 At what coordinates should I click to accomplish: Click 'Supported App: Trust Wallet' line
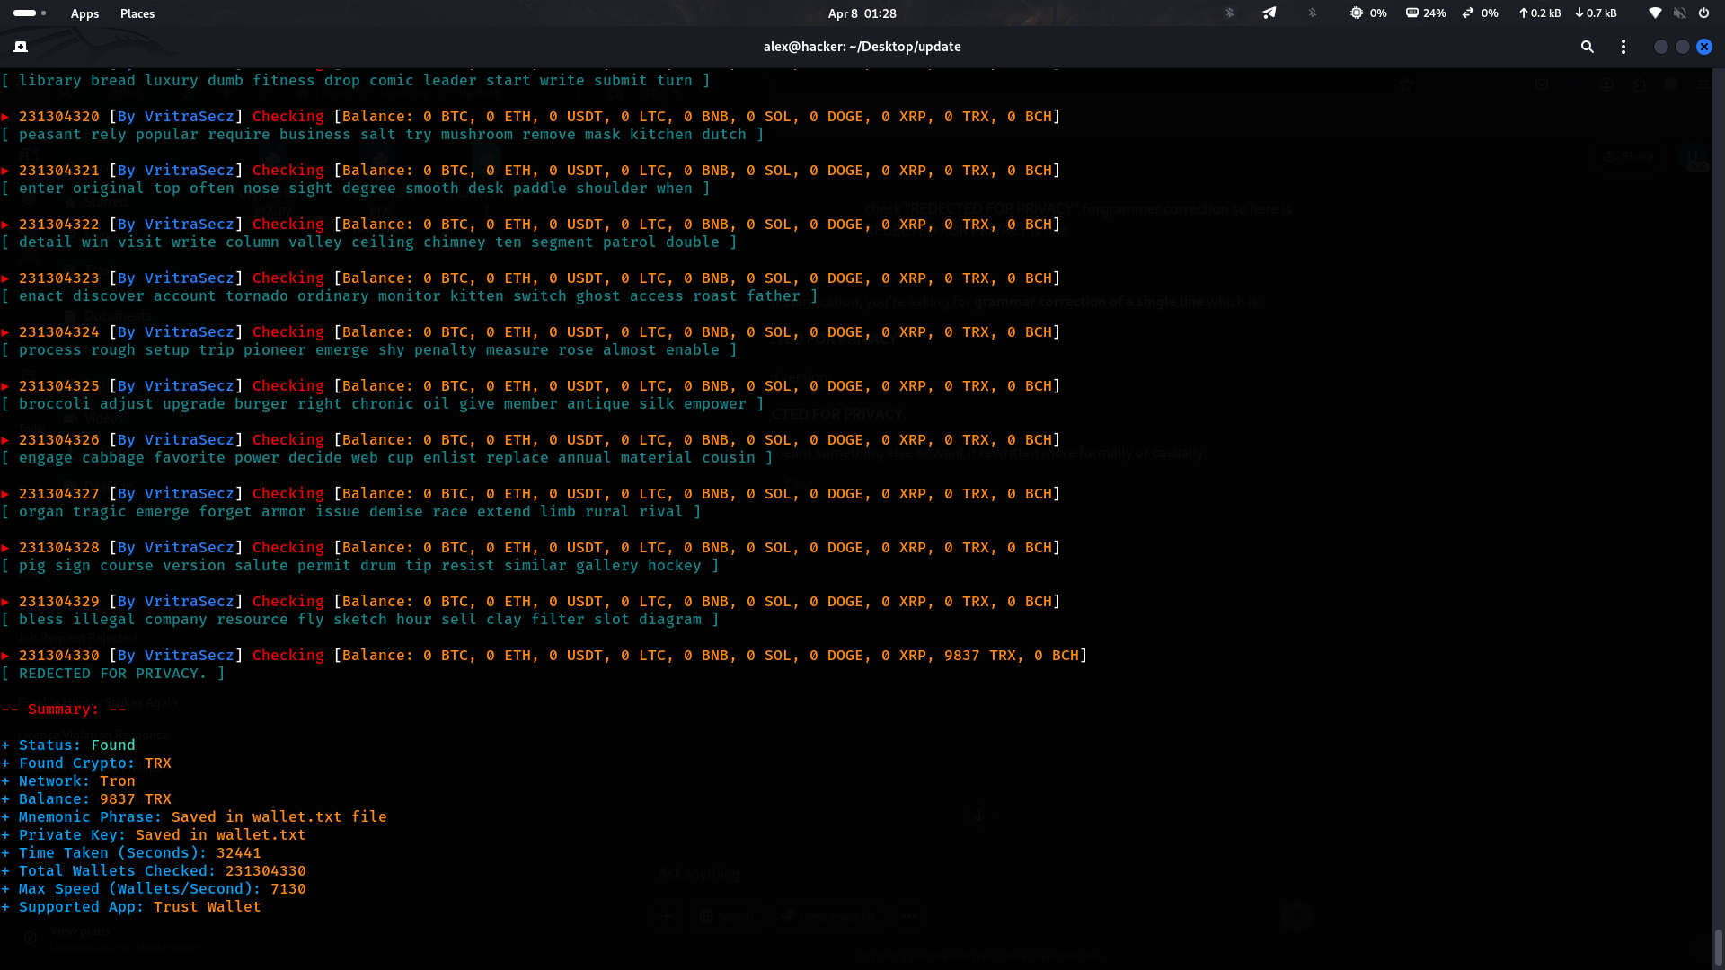coord(131,907)
